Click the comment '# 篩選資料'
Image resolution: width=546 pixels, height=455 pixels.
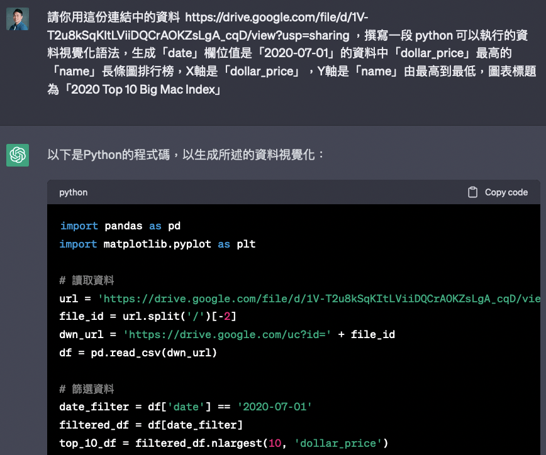(87, 389)
